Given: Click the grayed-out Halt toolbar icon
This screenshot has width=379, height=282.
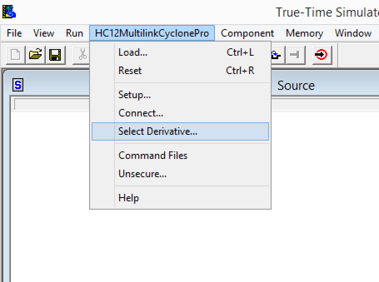Looking at the screenshot, I should tap(295, 55).
